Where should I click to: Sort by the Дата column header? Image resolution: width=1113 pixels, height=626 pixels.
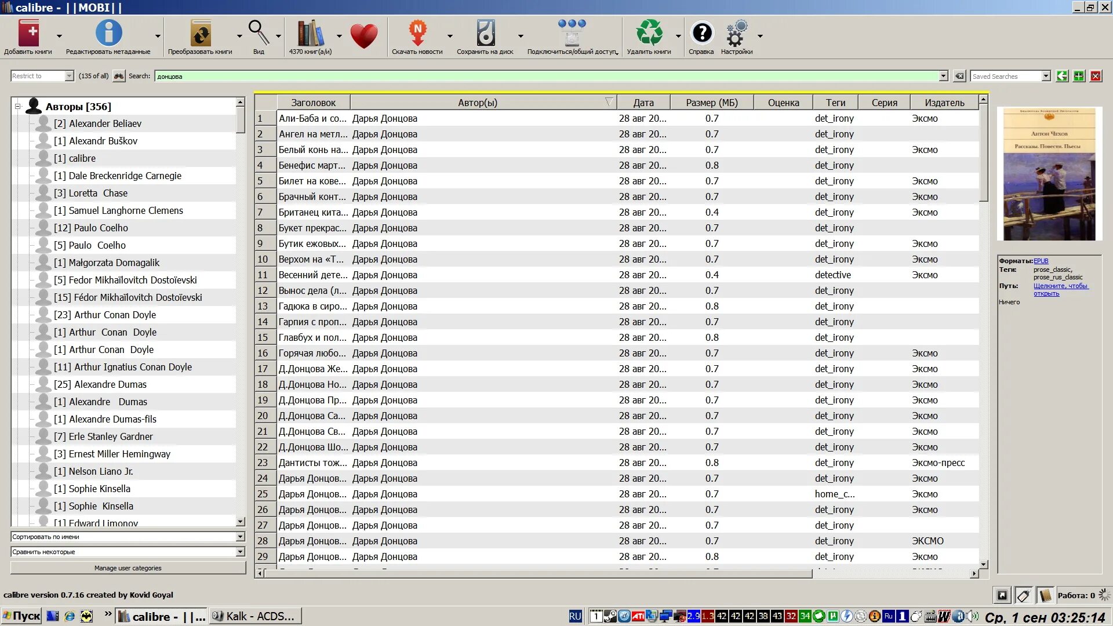coord(643,103)
